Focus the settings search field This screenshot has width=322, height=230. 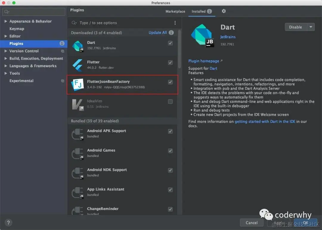pyautogui.click(x=34, y=12)
